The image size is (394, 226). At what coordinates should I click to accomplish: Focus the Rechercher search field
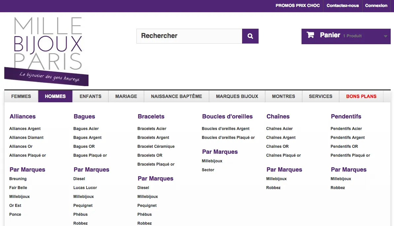point(189,36)
